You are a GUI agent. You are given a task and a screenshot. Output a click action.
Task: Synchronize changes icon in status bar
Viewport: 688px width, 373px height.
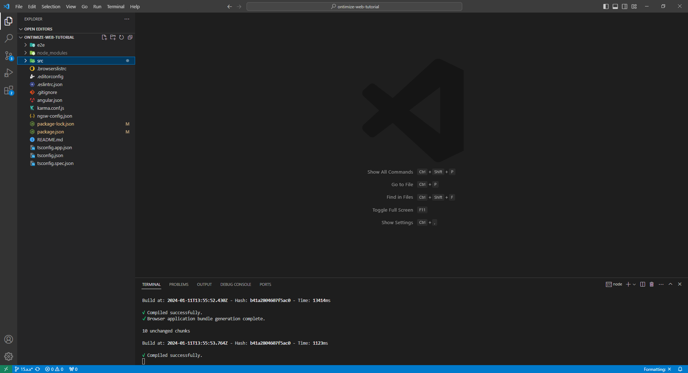tap(38, 369)
